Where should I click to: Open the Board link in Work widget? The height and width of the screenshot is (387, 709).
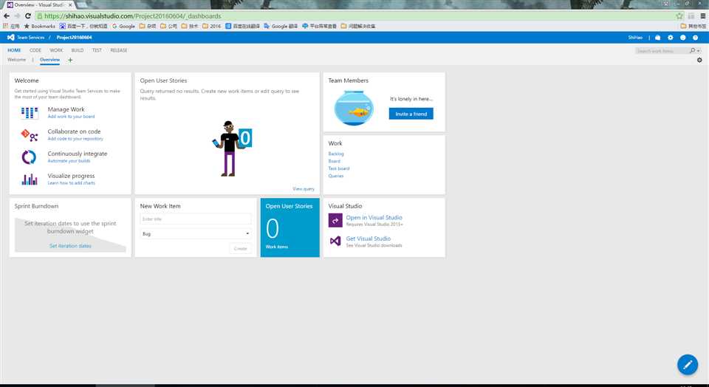click(334, 161)
